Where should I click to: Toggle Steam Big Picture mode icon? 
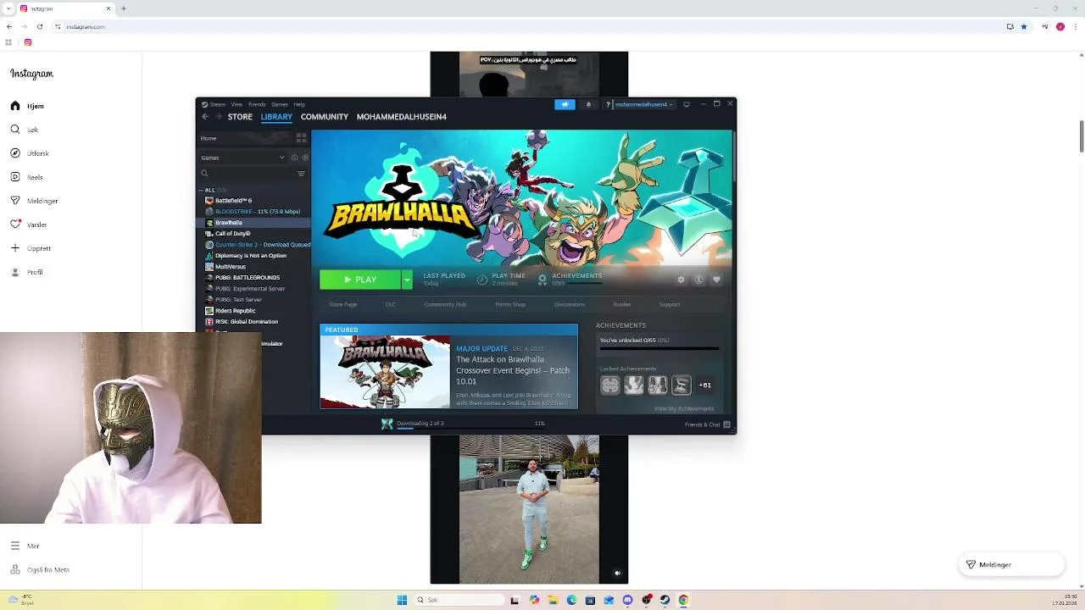687,104
